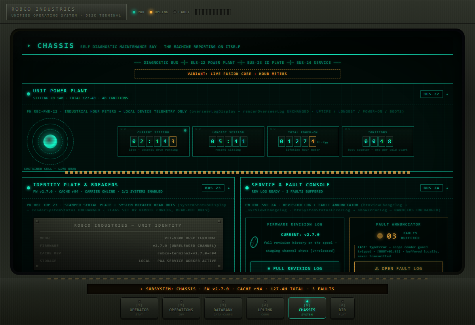
Task: Click the PWR indicator lamp
Action: point(134,12)
